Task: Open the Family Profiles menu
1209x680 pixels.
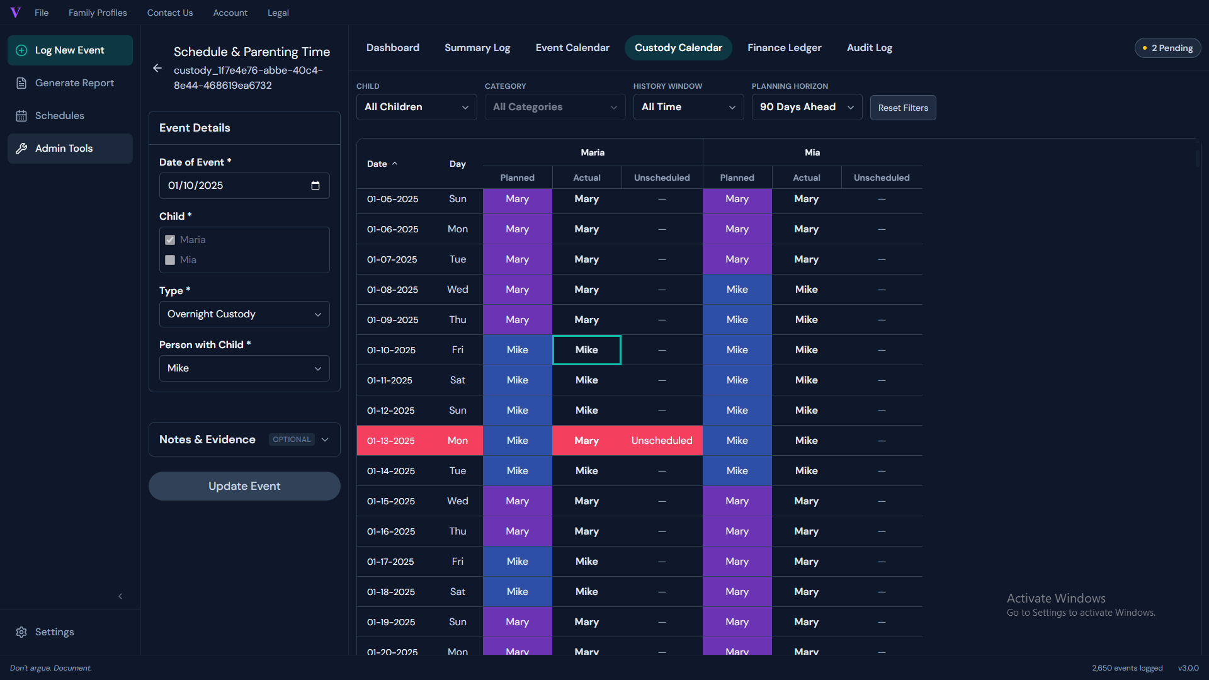Action: (98, 13)
